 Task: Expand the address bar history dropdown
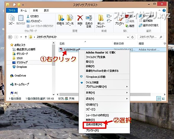pos(128,37)
